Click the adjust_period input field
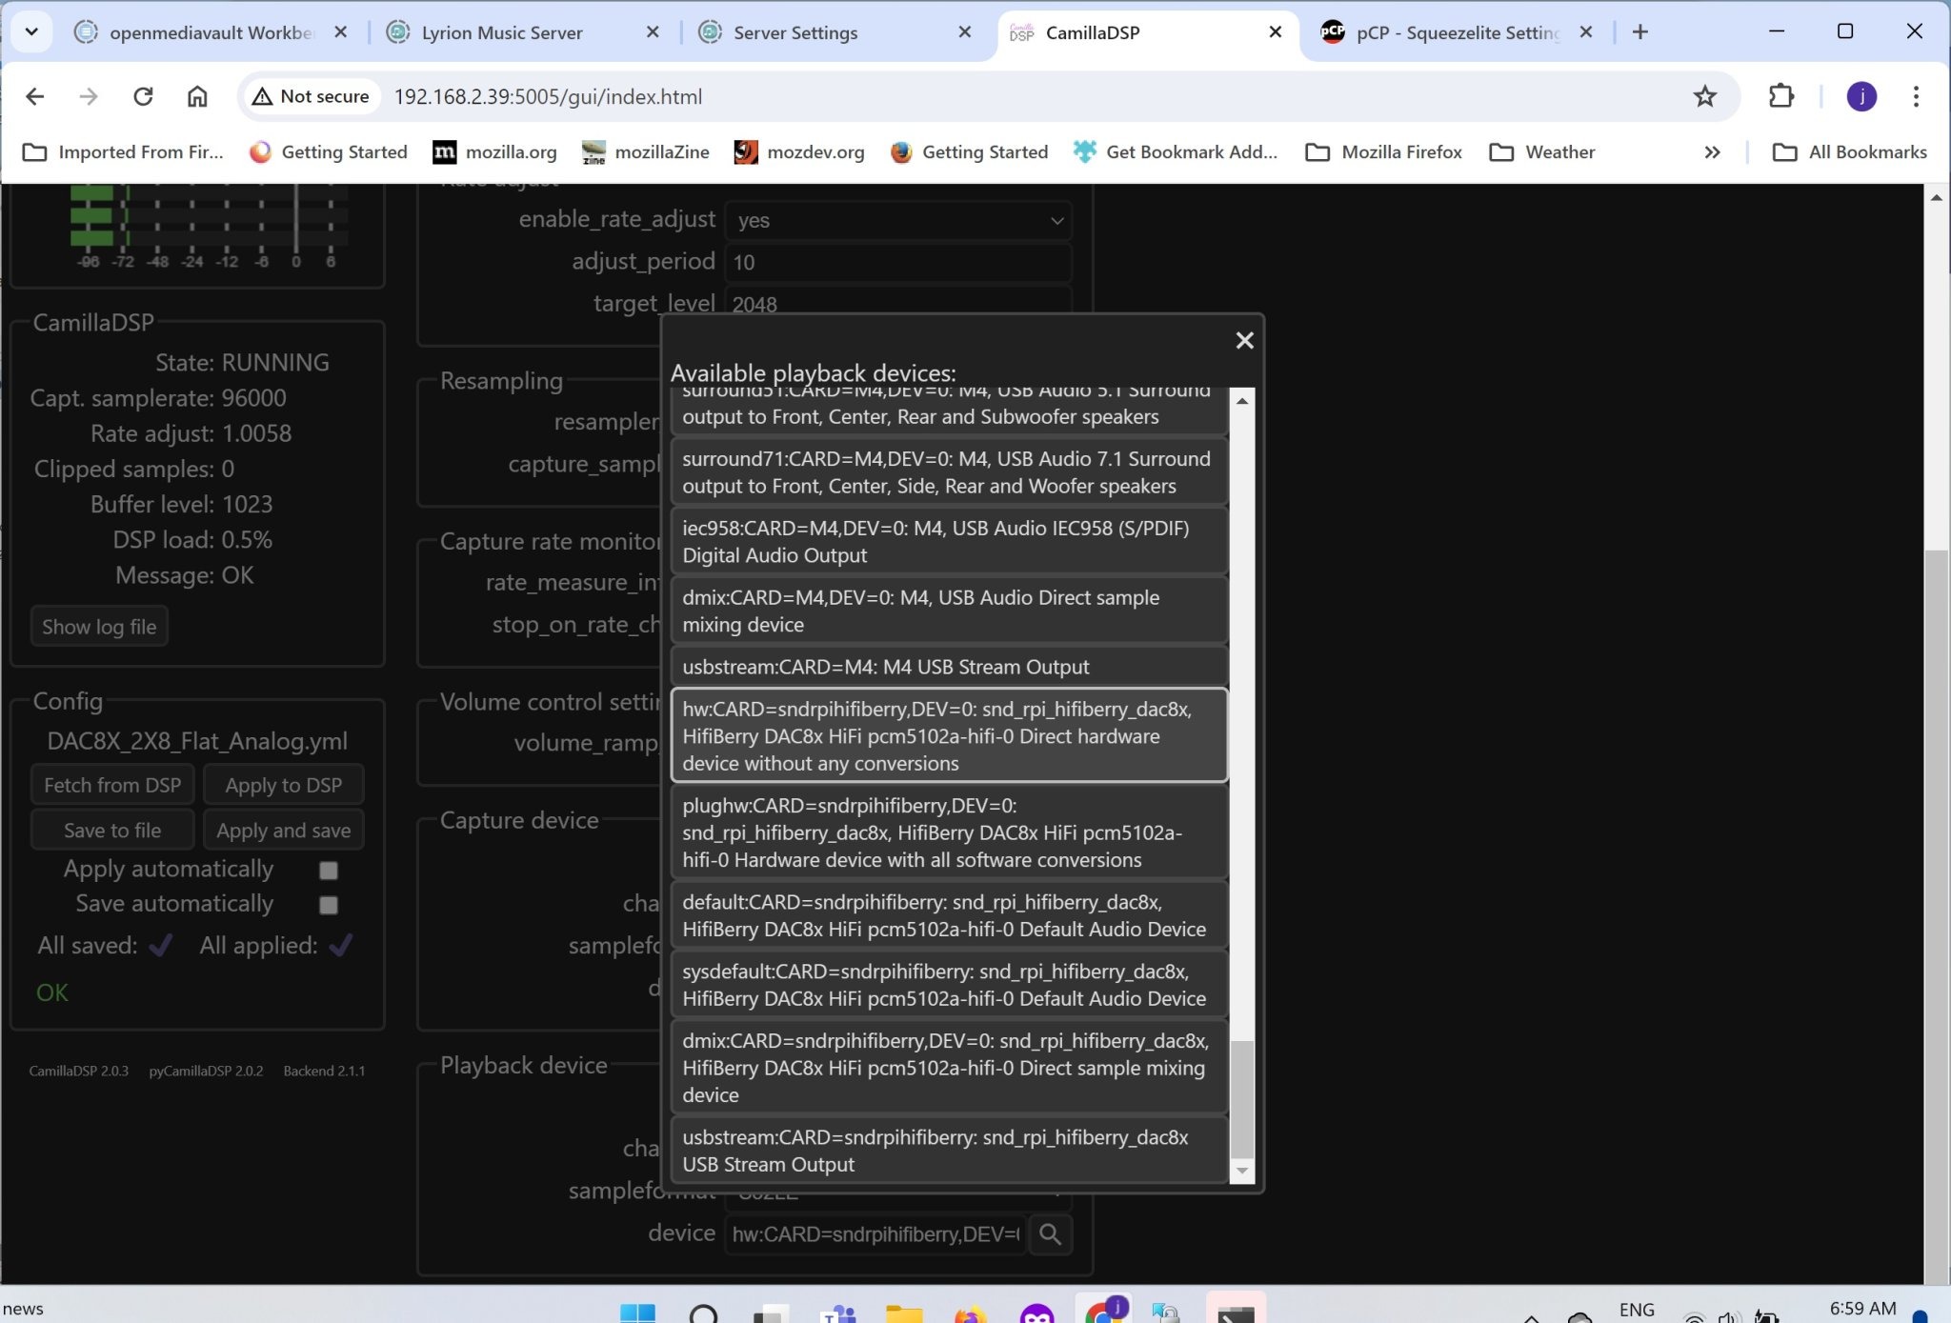 [898, 262]
